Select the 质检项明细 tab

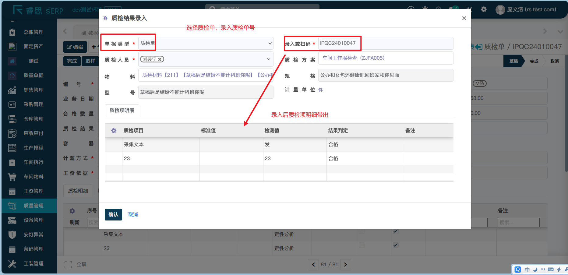click(122, 111)
